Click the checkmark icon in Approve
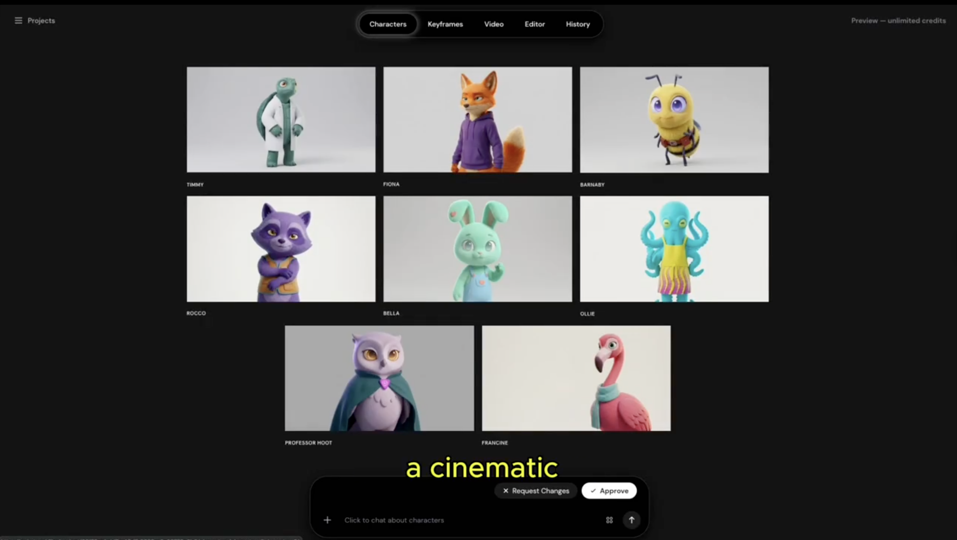 click(x=593, y=491)
